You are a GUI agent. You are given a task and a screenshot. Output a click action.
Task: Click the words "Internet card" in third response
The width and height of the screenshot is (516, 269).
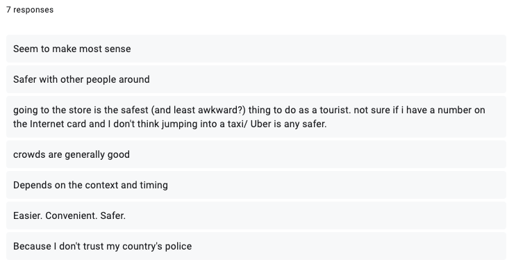(x=58, y=124)
